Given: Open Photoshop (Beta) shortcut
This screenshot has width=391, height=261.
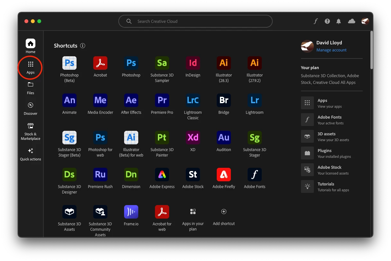Looking at the screenshot, I should coord(69,63).
